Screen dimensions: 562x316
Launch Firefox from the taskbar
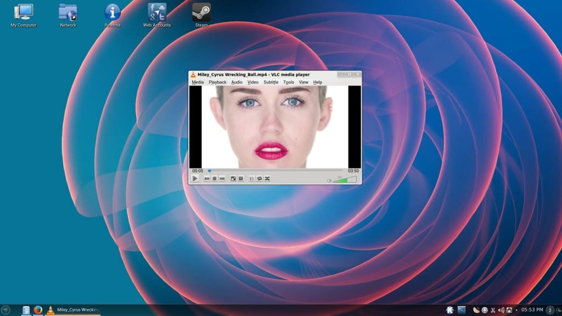[38, 311]
